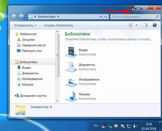Open the view options dropdown arrow
162x131 pixels.
(136, 25)
